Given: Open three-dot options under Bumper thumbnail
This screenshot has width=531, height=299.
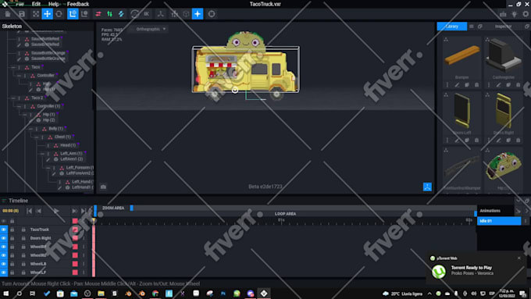Looking at the screenshot, I should click(x=447, y=84).
